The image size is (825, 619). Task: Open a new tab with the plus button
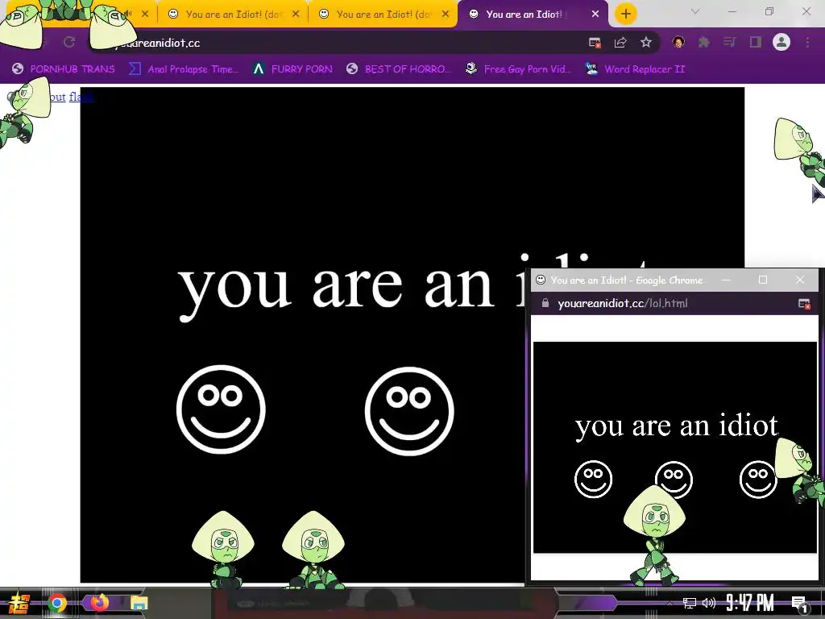coord(625,14)
